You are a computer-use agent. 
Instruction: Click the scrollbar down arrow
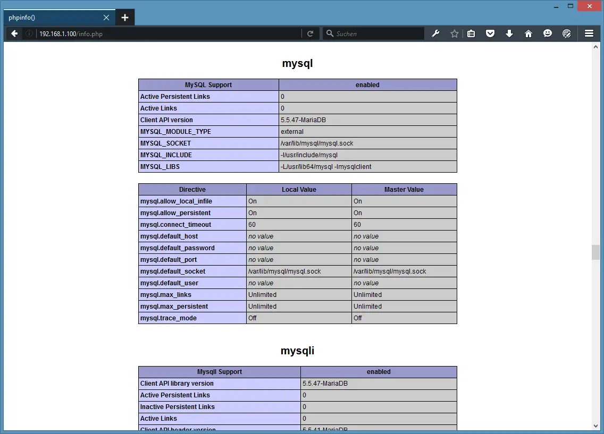[596, 426]
